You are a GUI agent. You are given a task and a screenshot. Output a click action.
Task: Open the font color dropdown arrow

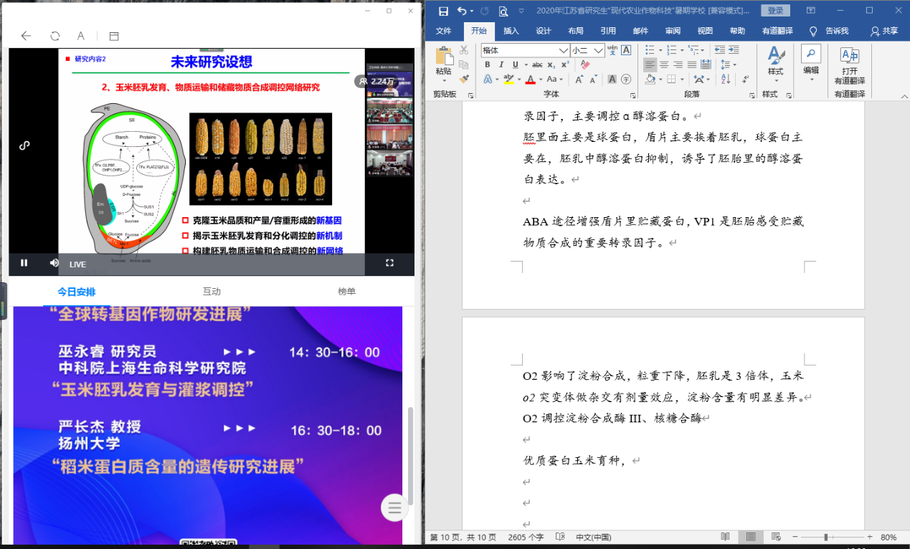pyautogui.click(x=541, y=80)
